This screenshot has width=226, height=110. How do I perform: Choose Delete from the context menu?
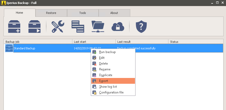point(103,64)
